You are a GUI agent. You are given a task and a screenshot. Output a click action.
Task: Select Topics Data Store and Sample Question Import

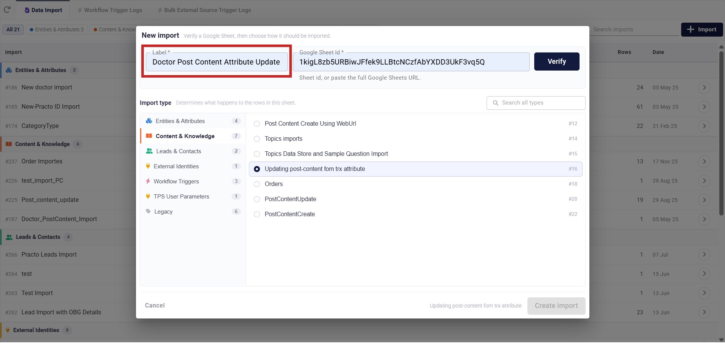(x=257, y=154)
